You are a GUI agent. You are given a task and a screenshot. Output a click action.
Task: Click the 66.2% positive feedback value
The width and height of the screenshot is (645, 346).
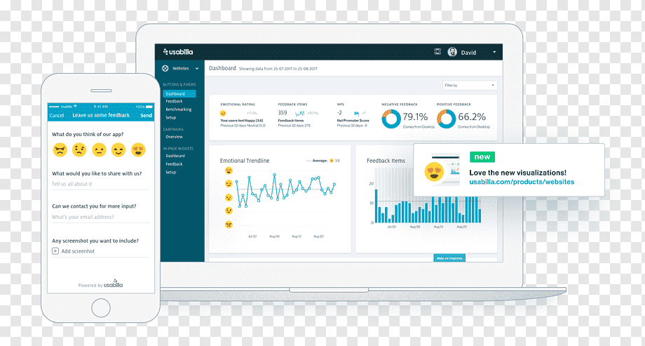(x=472, y=117)
